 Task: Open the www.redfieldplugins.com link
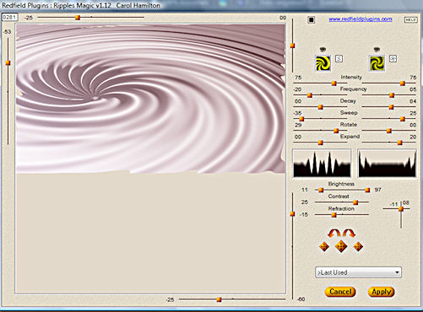(x=361, y=19)
